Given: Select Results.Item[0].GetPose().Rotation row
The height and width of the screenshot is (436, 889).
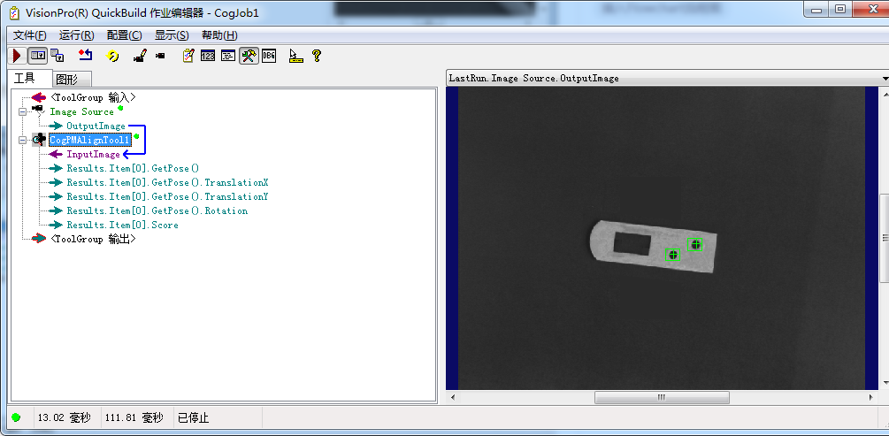Looking at the screenshot, I should coord(157,210).
